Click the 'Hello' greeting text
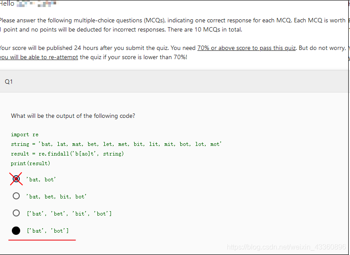Image resolution: width=350 pixels, height=255 pixels. click(7, 4)
